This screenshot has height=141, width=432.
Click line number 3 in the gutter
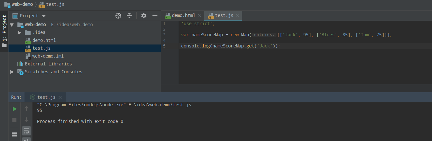point(164,35)
